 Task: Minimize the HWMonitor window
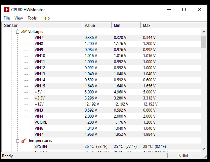point(169,9)
